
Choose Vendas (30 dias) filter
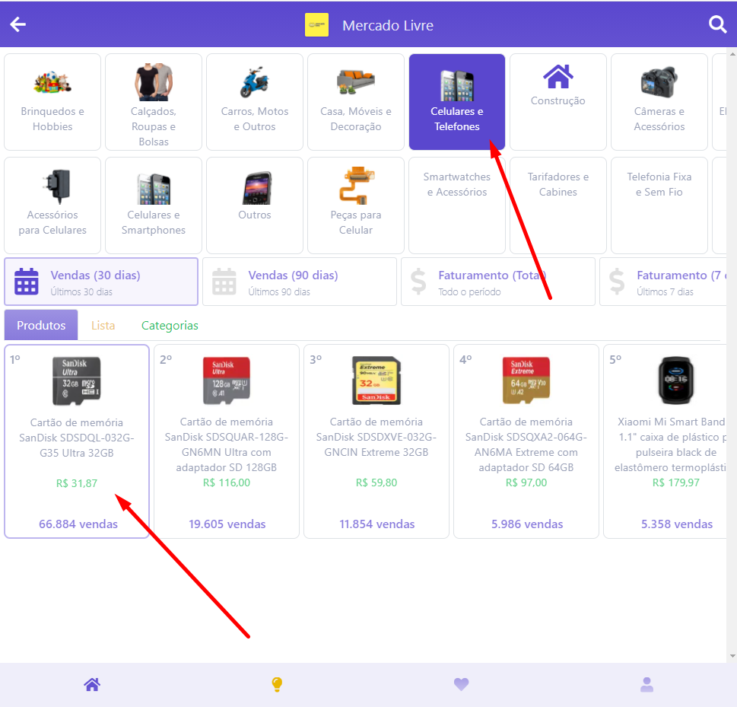pos(101,282)
